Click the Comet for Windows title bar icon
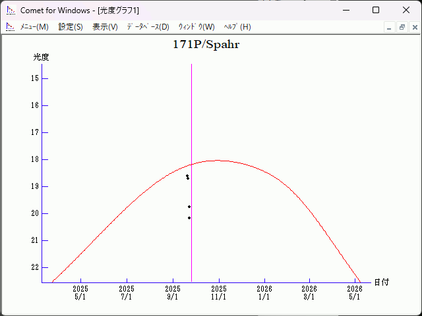 pos(11,11)
